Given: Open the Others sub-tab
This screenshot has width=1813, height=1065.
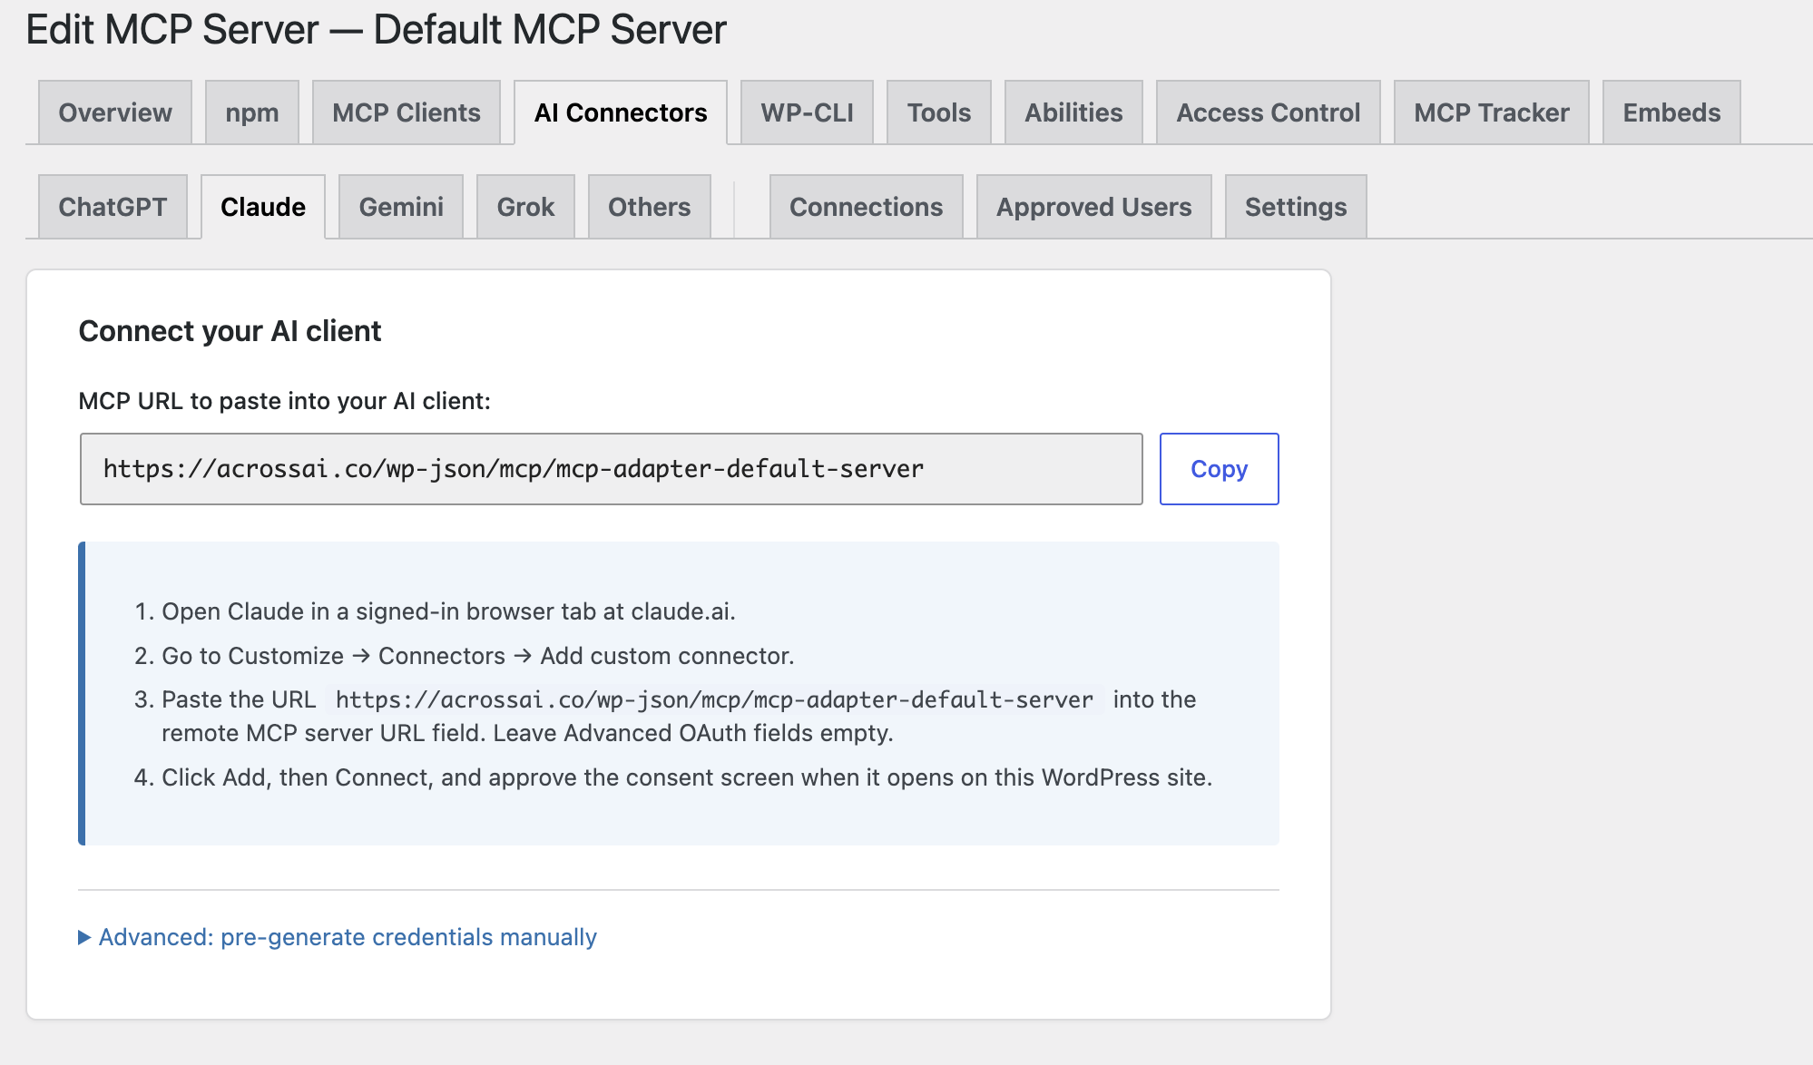Looking at the screenshot, I should pyautogui.click(x=650, y=207).
